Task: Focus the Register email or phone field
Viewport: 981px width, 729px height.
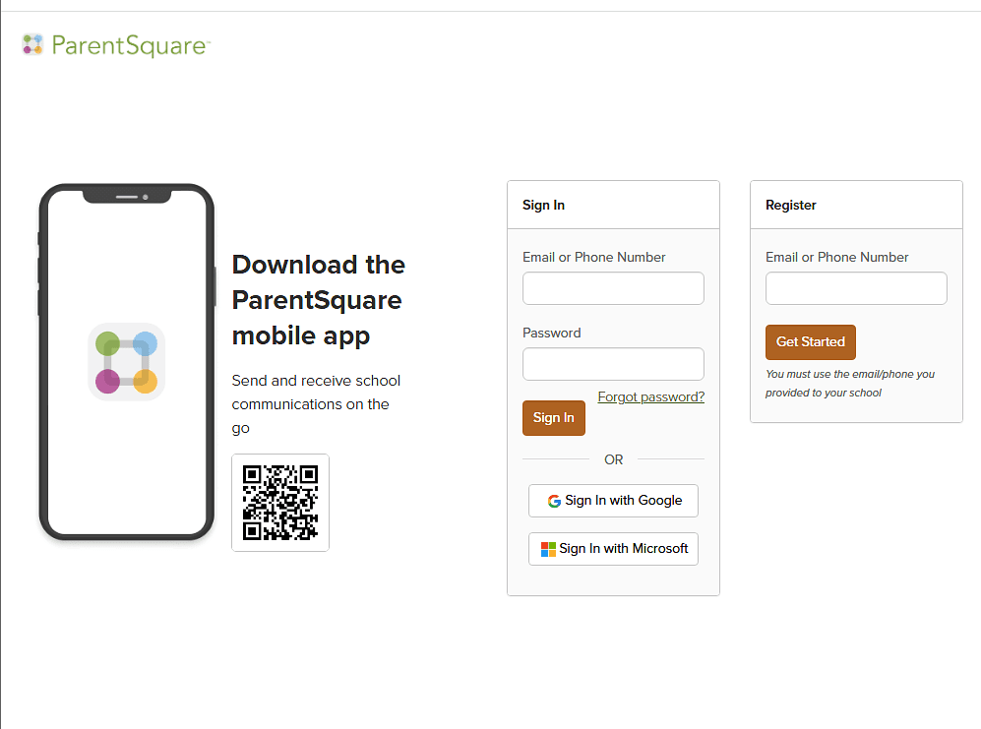Action: click(856, 288)
